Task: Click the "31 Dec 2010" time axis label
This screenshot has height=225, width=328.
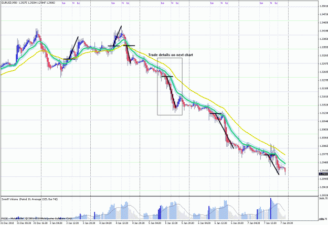Action: pyautogui.click(x=7, y=223)
